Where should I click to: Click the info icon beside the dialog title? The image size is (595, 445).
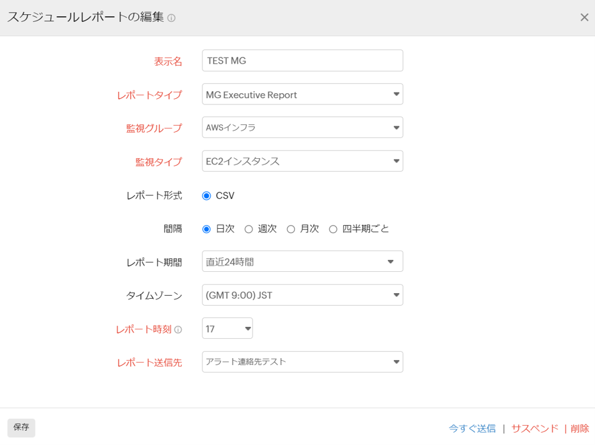(171, 18)
